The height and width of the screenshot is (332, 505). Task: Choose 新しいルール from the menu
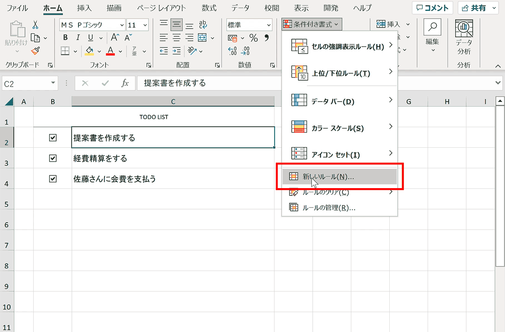[340, 176]
